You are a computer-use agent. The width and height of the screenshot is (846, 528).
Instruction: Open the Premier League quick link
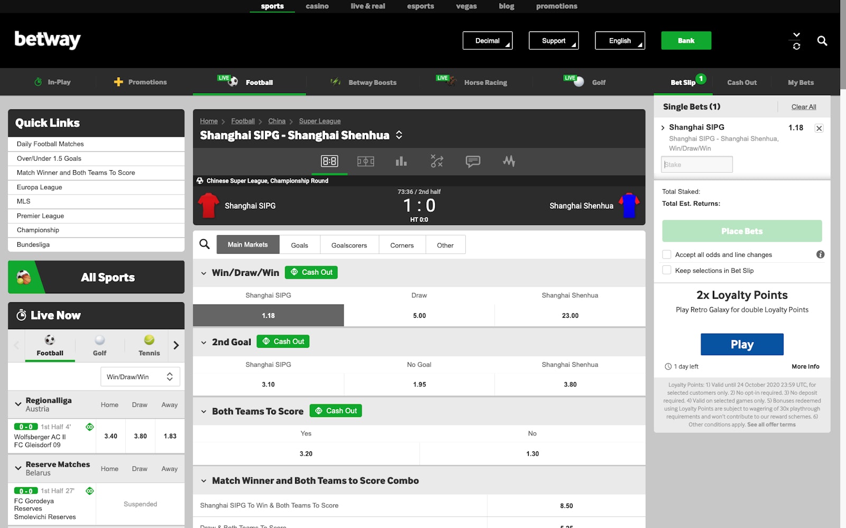(x=40, y=216)
